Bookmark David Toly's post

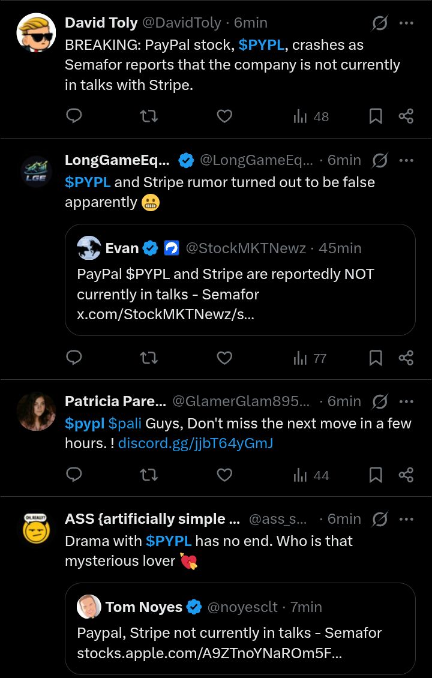point(376,116)
